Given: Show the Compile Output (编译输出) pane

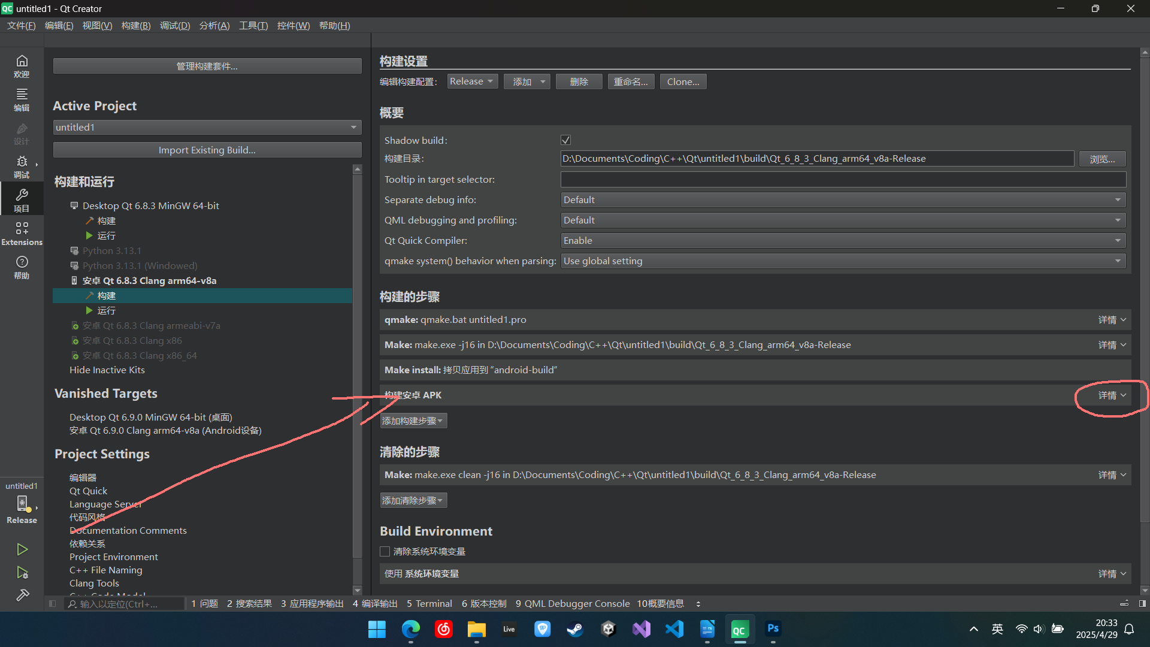Looking at the screenshot, I should [x=375, y=604].
